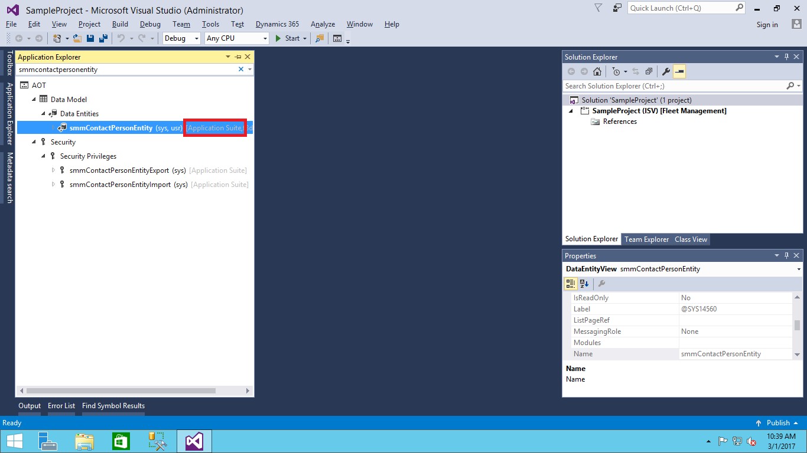Open the Properties object selector dropdown
The image size is (807, 453).
799,269
